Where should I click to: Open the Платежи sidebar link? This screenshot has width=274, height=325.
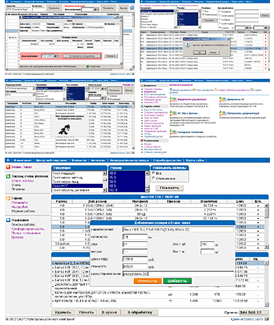coord(18,189)
